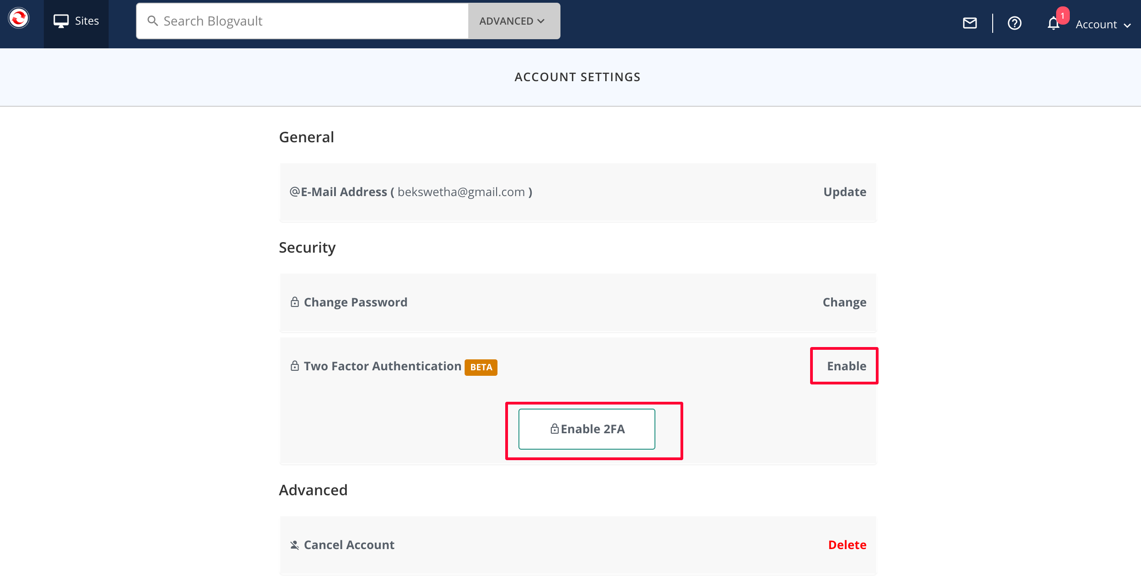Open the help question mark icon
This screenshot has height=581, width=1141.
coord(1014,23)
